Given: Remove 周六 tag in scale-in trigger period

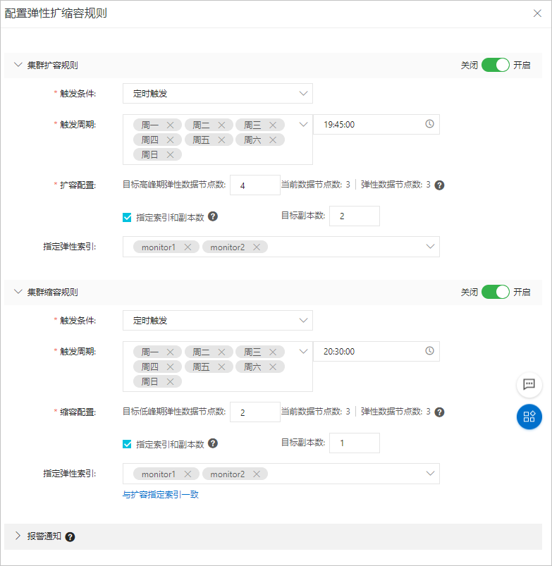Looking at the screenshot, I should click(273, 367).
